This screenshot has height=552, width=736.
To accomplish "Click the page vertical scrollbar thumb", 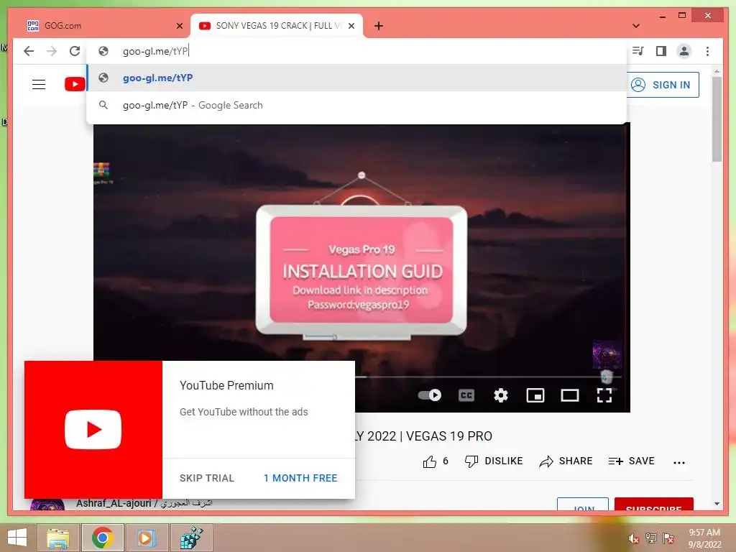I will (x=717, y=119).
